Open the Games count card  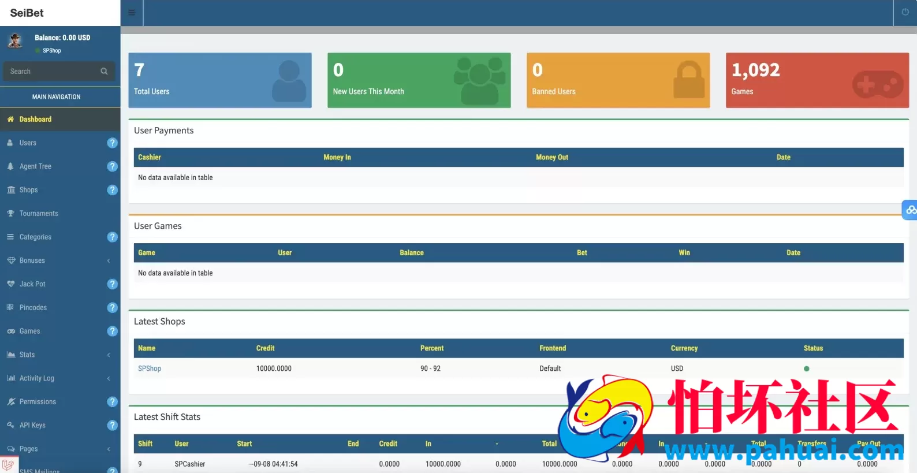point(818,80)
